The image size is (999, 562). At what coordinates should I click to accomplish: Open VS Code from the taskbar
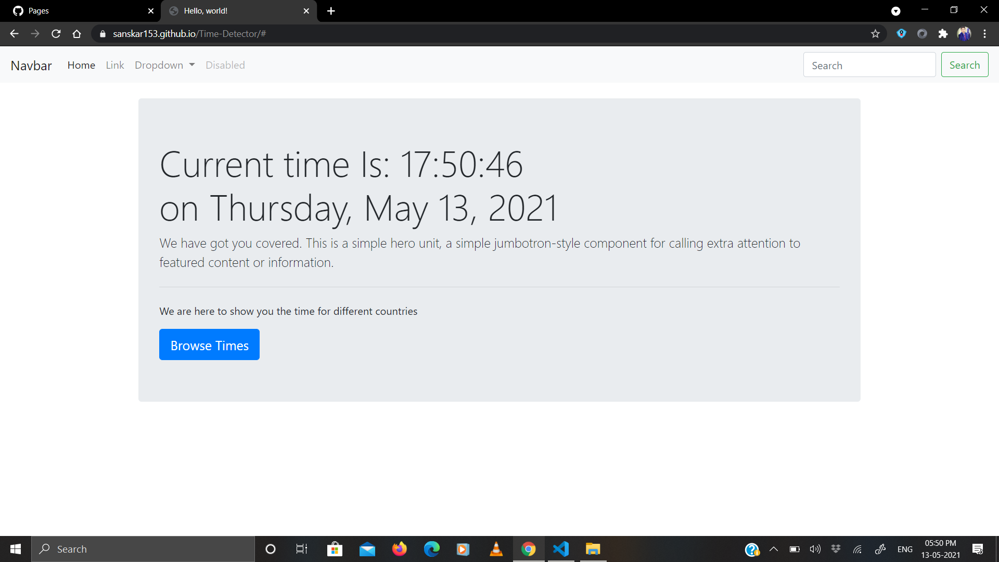tap(561, 548)
